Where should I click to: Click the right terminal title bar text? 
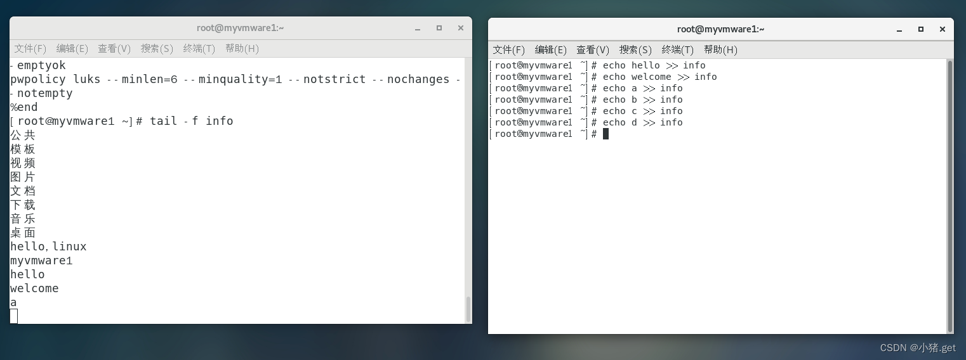[720, 29]
